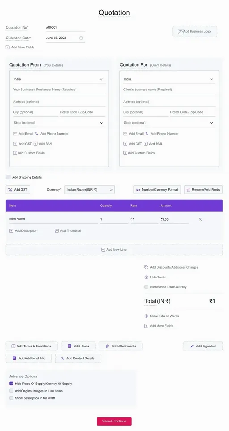Screen dimensions: 229x431
Task: Enable the Add Shipping Details checkbox
Action: tap(8, 177)
